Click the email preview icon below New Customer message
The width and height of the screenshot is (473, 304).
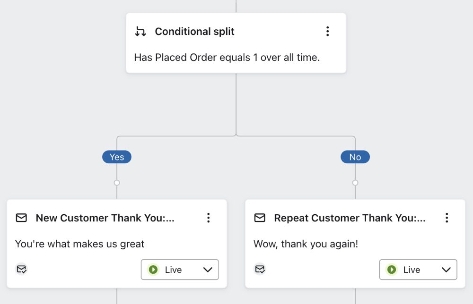click(21, 269)
